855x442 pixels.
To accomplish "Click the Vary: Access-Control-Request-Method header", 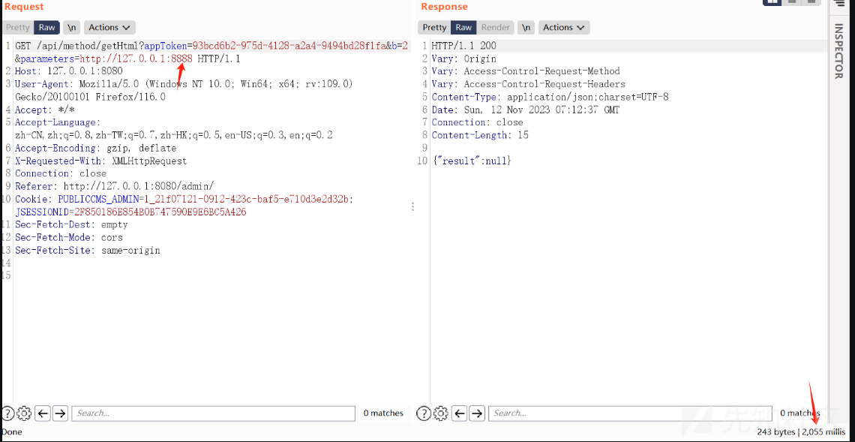I will pyautogui.click(x=526, y=71).
